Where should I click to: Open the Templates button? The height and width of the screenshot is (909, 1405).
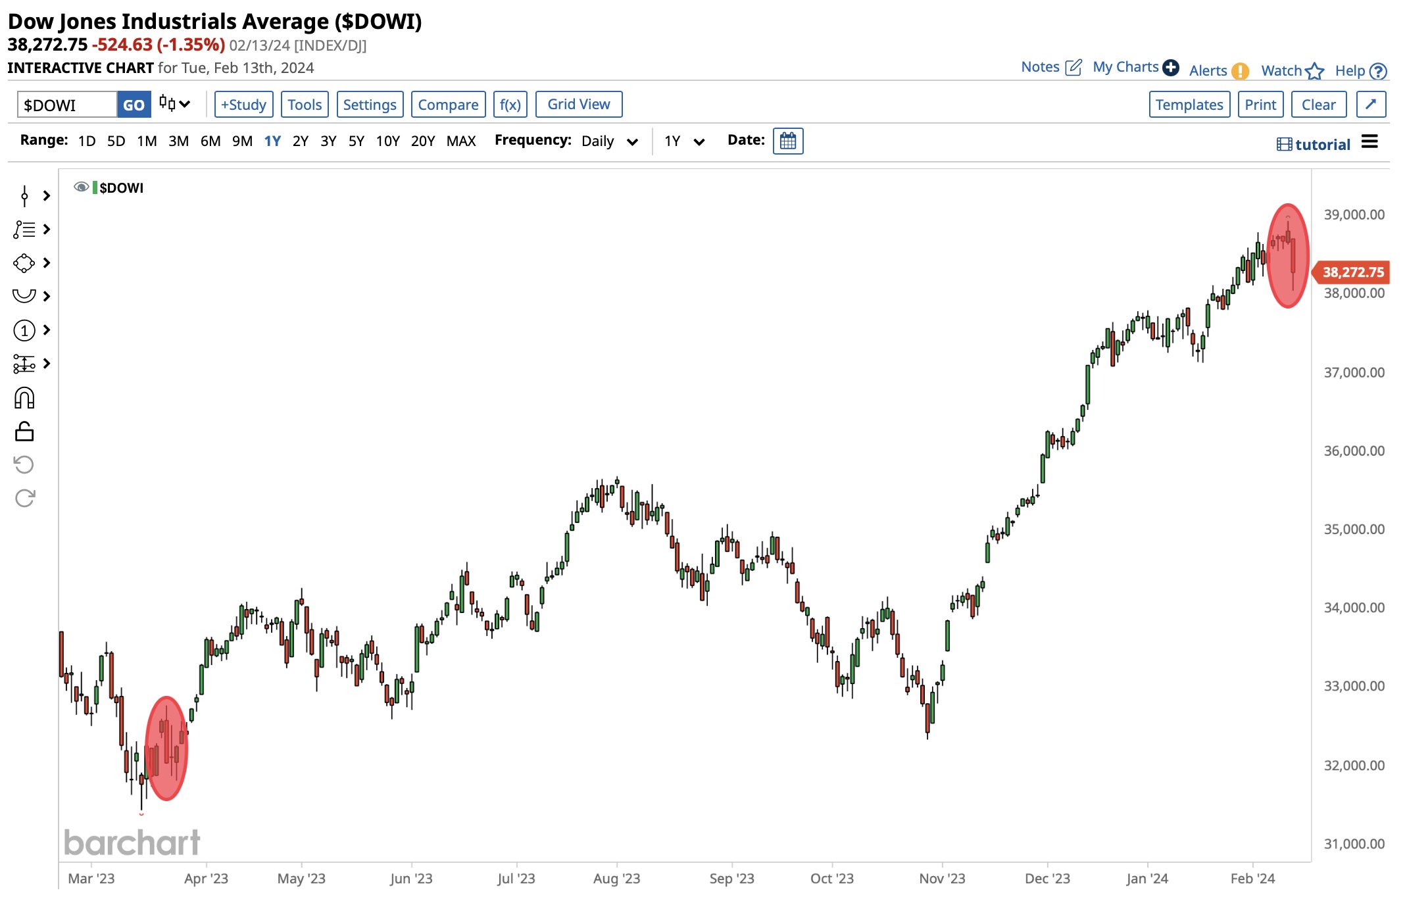1189,105
